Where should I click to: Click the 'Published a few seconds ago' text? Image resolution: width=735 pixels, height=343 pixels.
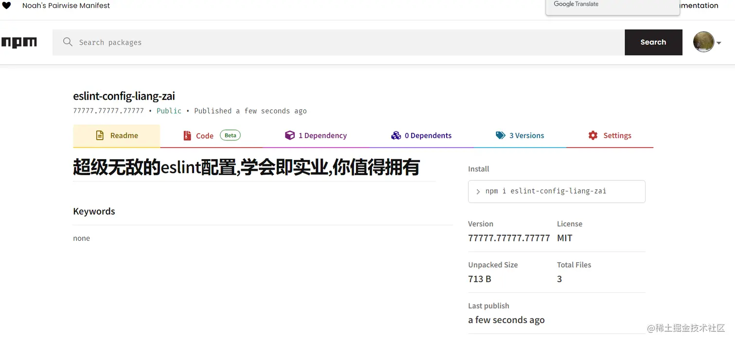coord(250,111)
